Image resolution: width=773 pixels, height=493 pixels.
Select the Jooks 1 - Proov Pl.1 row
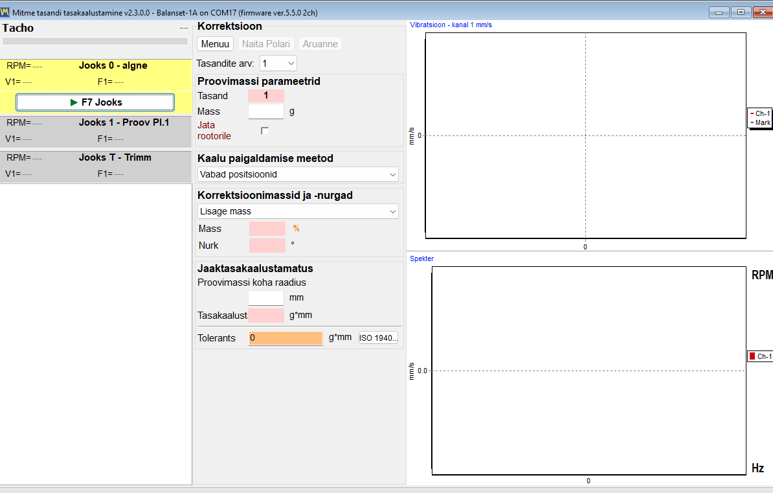pyautogui.click(x=96, y=132)
